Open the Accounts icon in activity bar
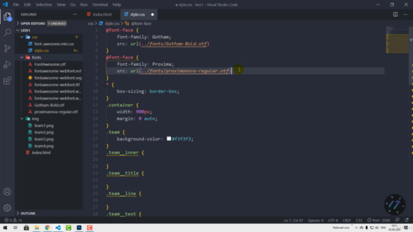The width and height of the screenshot is (413, 232). point(7,192)
